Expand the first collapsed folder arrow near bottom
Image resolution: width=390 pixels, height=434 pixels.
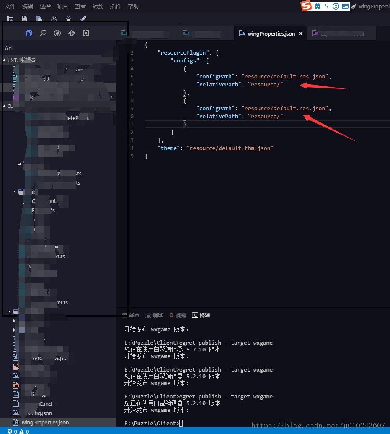click(x=14, y=321)
